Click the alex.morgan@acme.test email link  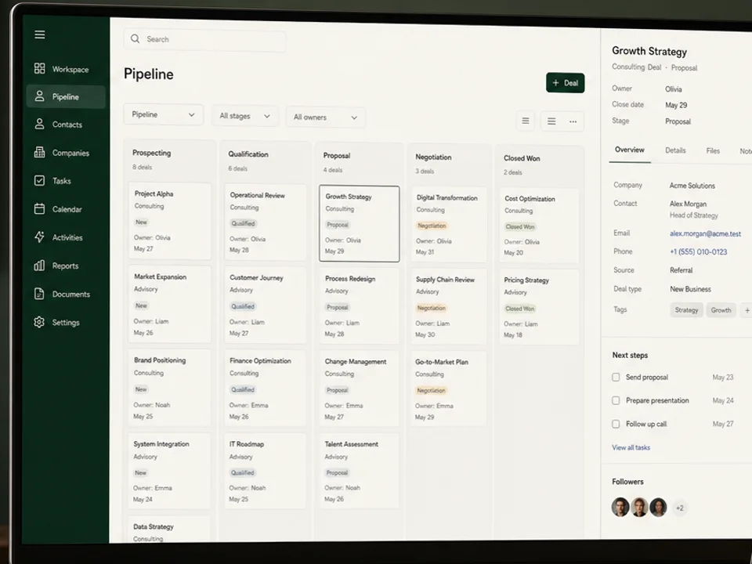pyautogui.click(x=705, y=233)
